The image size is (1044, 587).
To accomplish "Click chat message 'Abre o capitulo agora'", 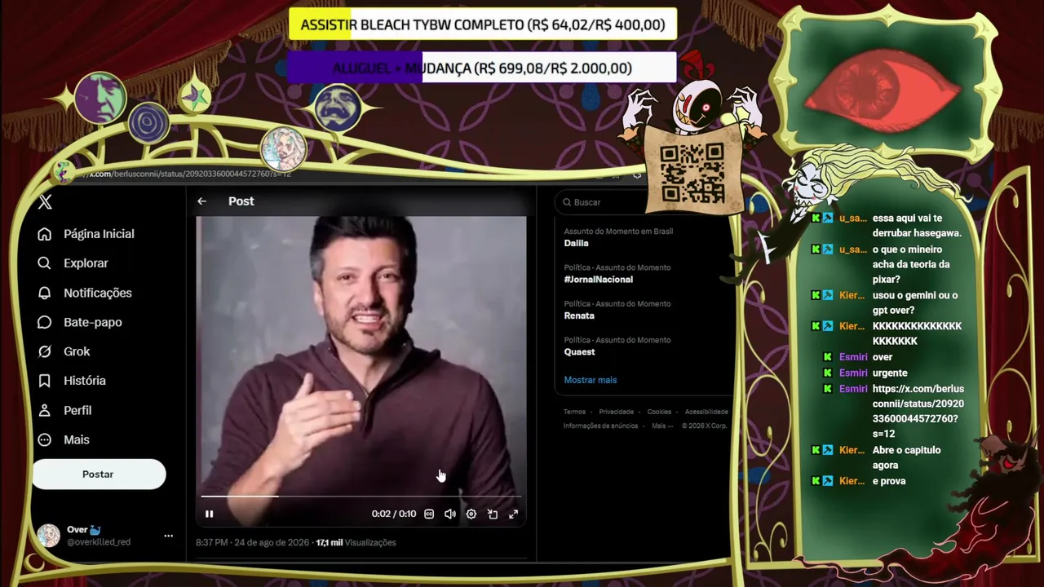I will coord(906,457).
